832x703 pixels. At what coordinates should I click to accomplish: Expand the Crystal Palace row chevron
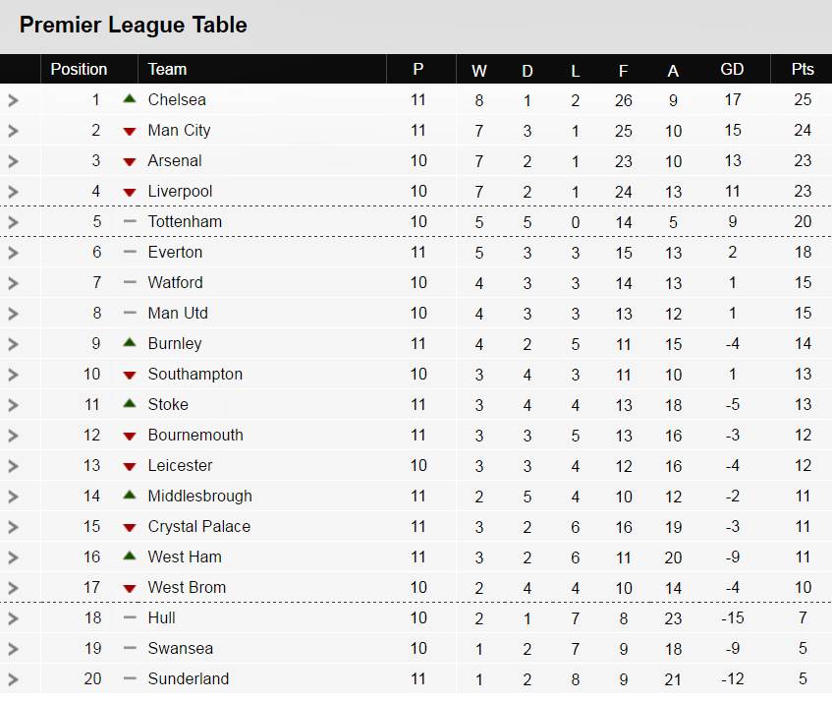13,527
